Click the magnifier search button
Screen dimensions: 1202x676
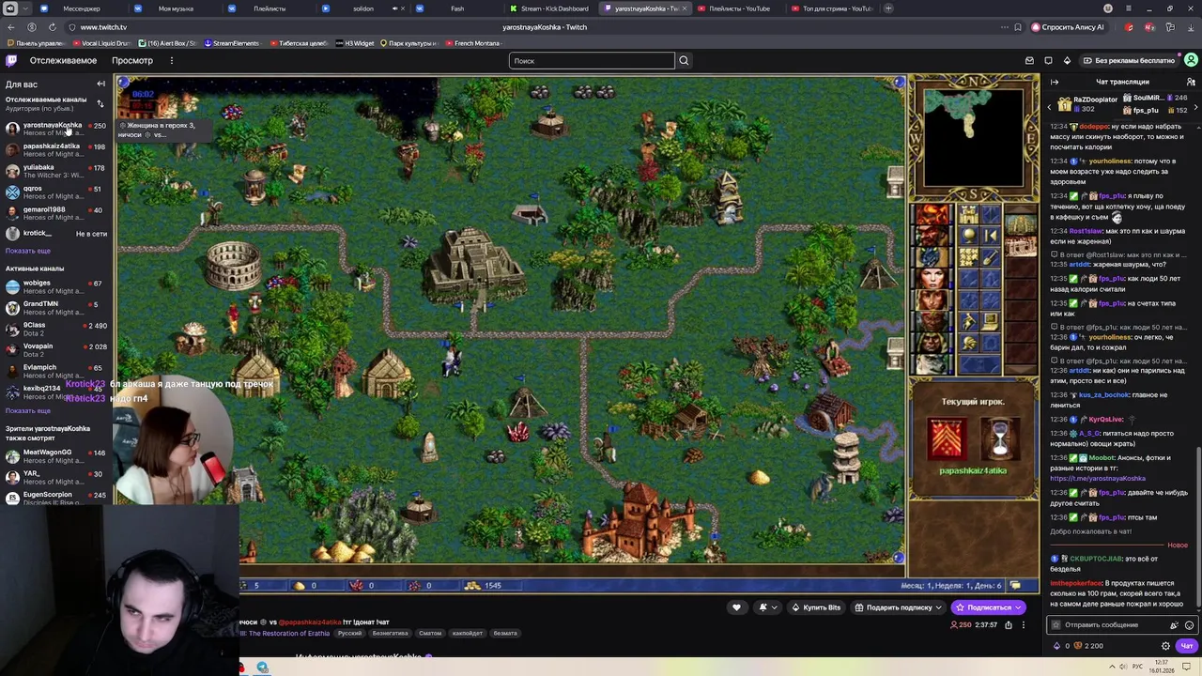point(684,61)
